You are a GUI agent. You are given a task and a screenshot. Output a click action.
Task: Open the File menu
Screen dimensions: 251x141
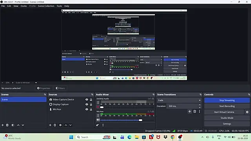[3, 6]
